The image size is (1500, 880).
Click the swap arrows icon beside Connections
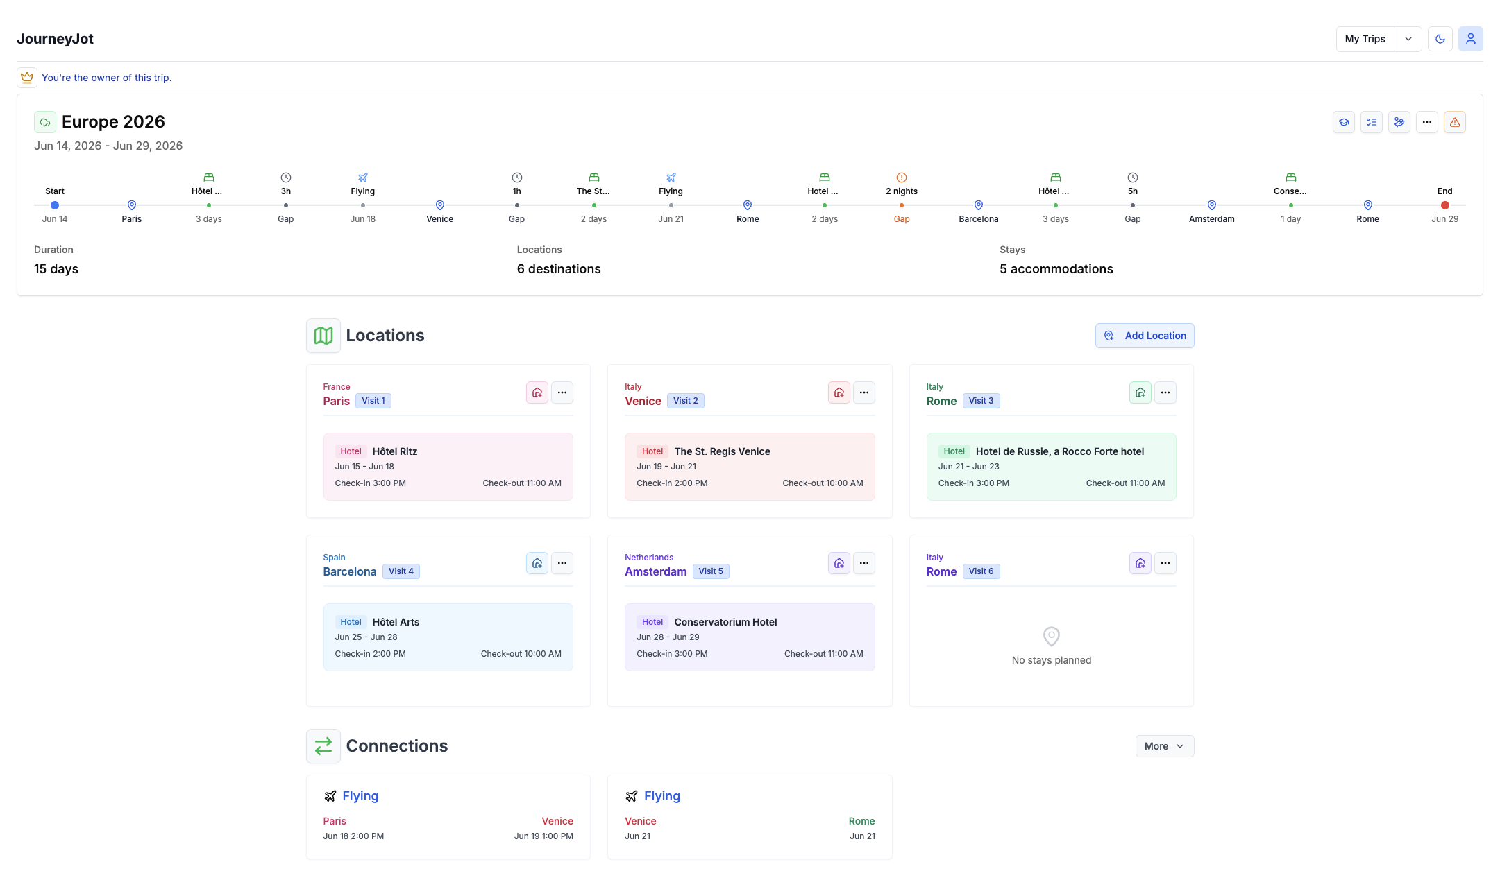[323, 746]
